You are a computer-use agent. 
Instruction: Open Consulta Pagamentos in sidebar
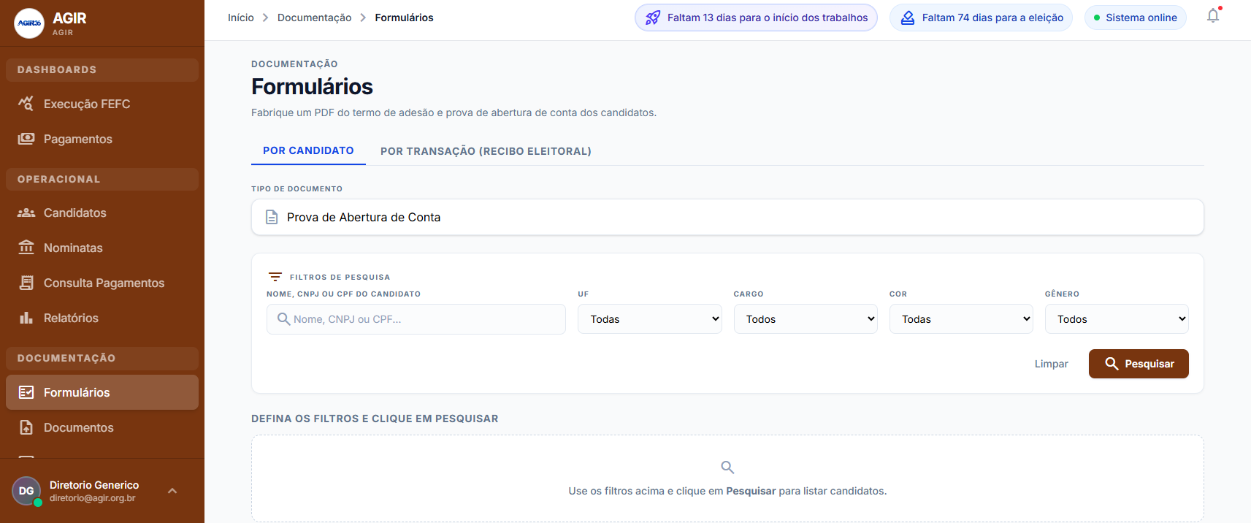pos(102,283)
